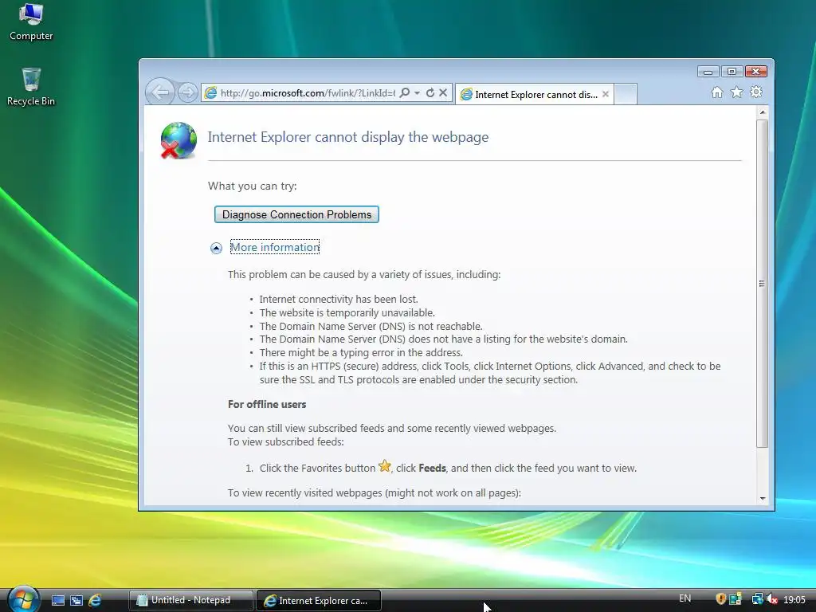This screenshot has width=816, height=612.
Task: Close the Internet Explorer window
Action: pyautogui.click(x=756, y=71)
